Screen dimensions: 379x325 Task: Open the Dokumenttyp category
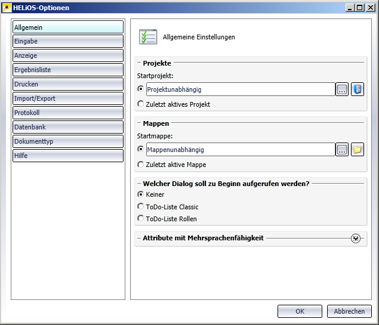pos(68,141)
